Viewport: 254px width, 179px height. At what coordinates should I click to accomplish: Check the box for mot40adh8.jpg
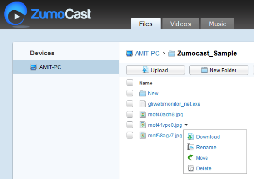[x=130, y=114]
